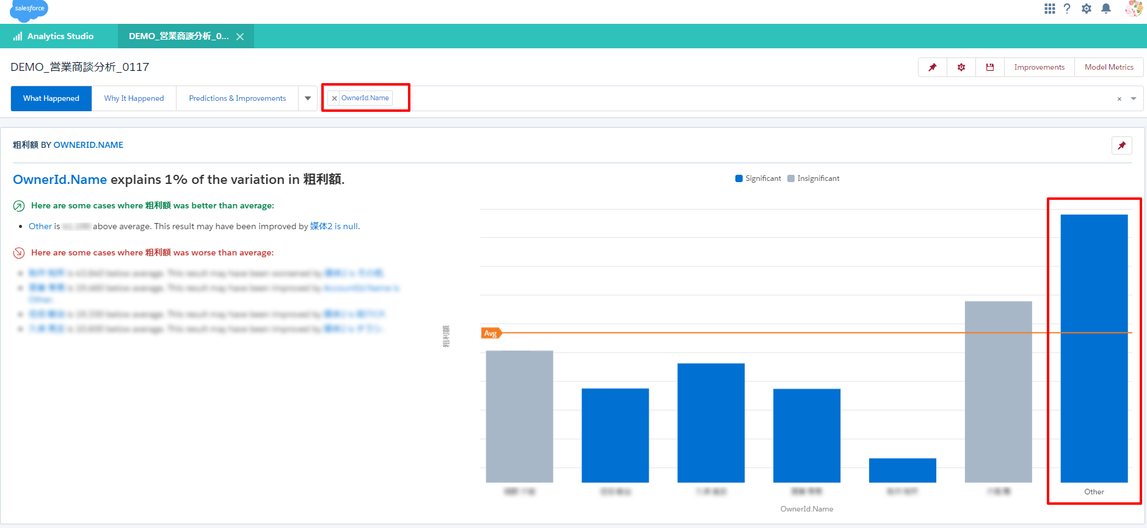Open the setup gear in the header

coord(1086,9)
